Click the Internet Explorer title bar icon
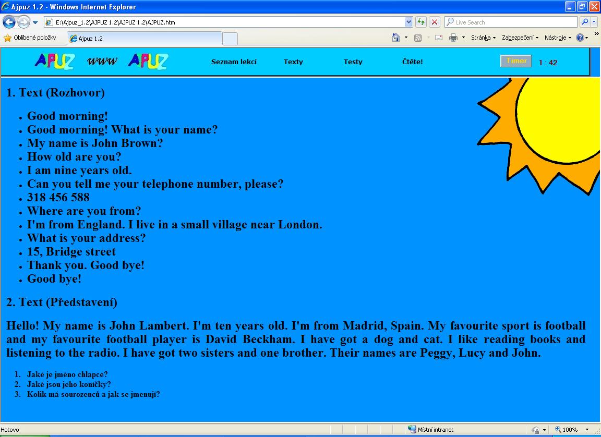Screen dimensions: 601x437 [5, 6]
